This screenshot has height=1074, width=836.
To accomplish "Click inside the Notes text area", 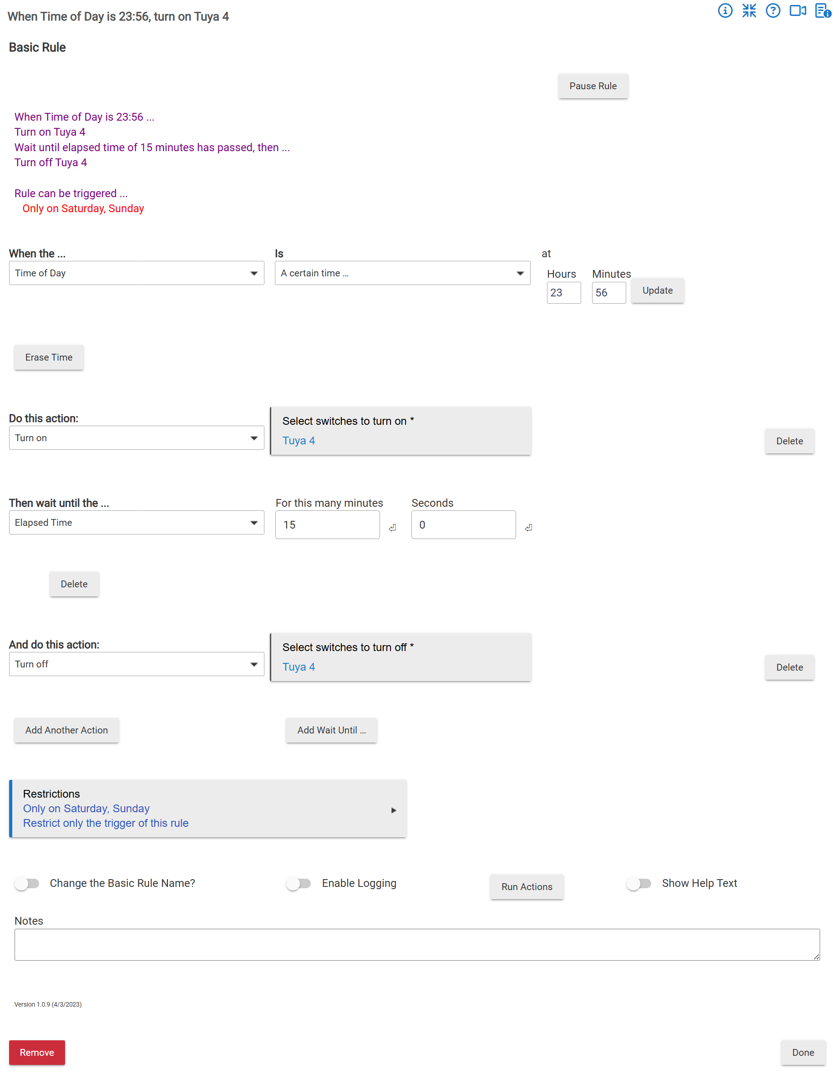I will click(417, 945).
